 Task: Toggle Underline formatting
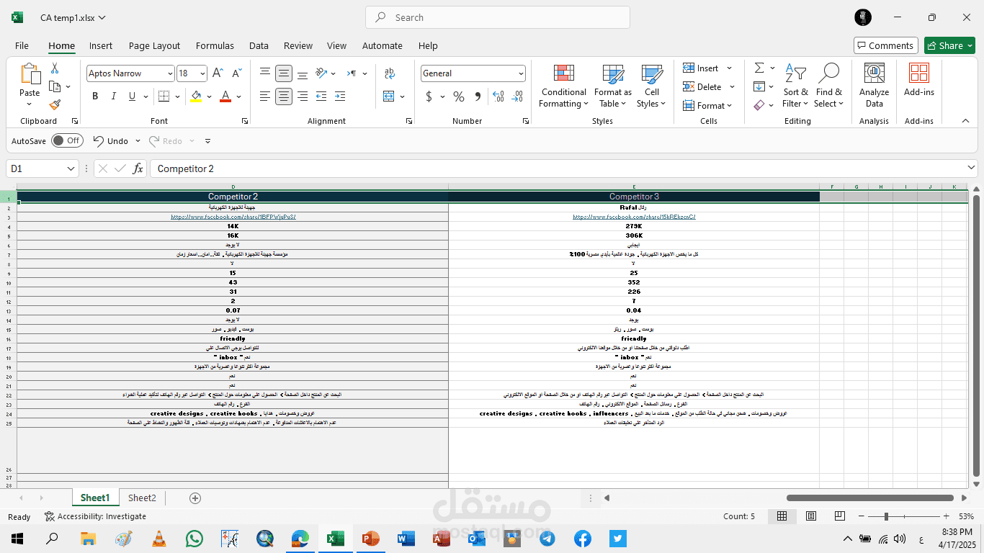click(x=132, y=96)
